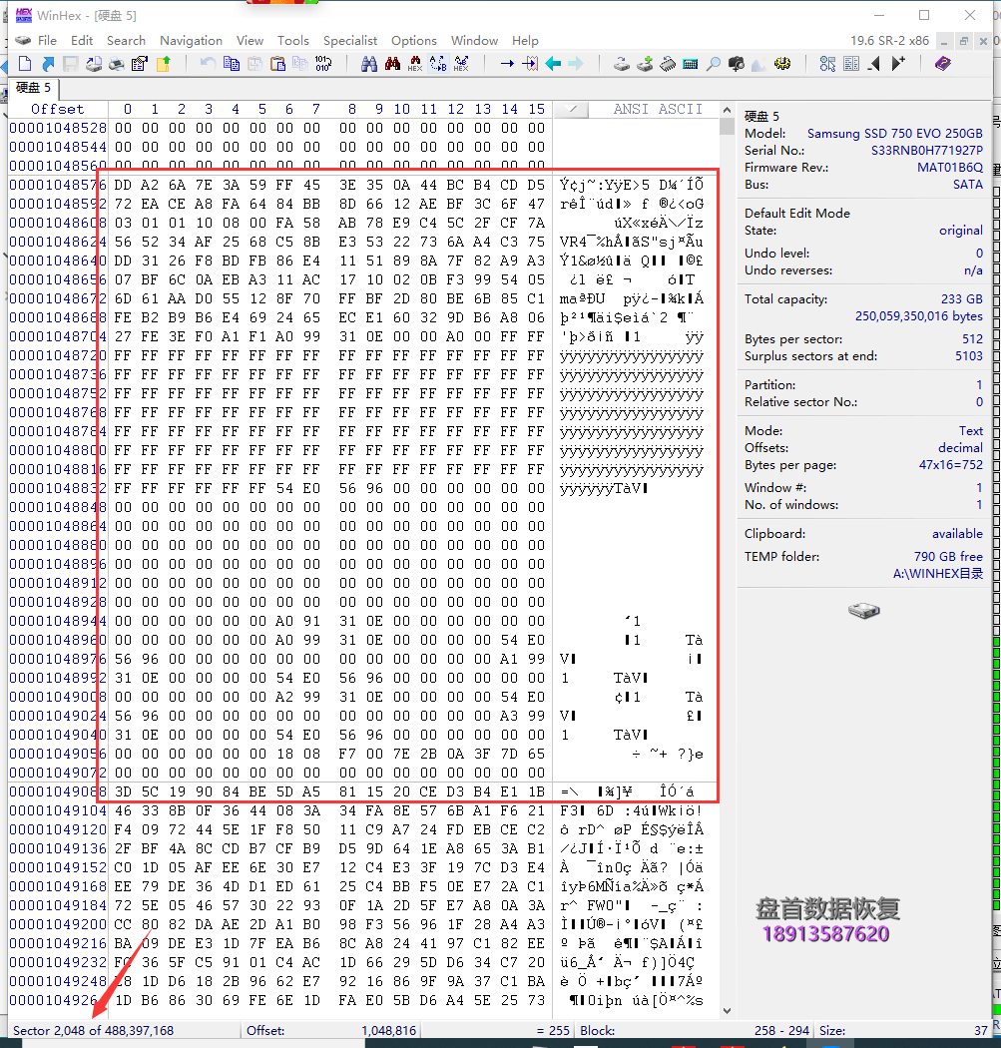Open Find Text binoculars icon

click(369, 64)
